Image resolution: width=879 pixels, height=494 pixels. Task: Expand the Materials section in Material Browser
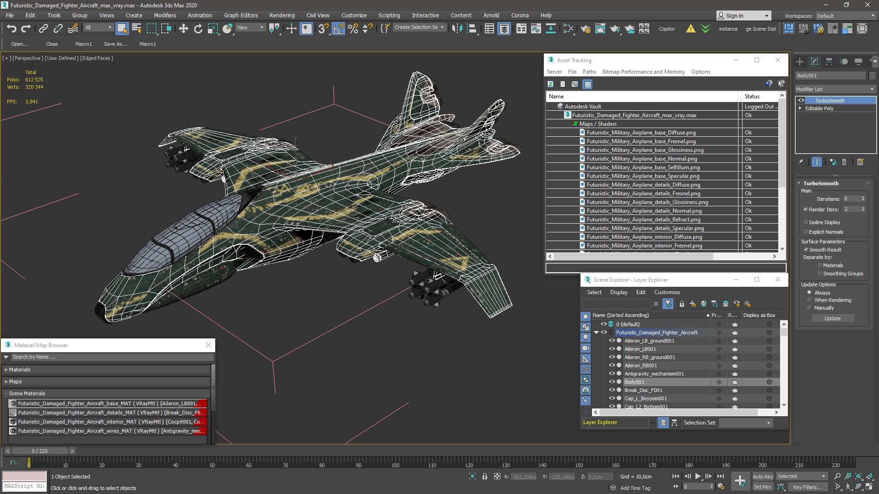(x=6, y=370)
